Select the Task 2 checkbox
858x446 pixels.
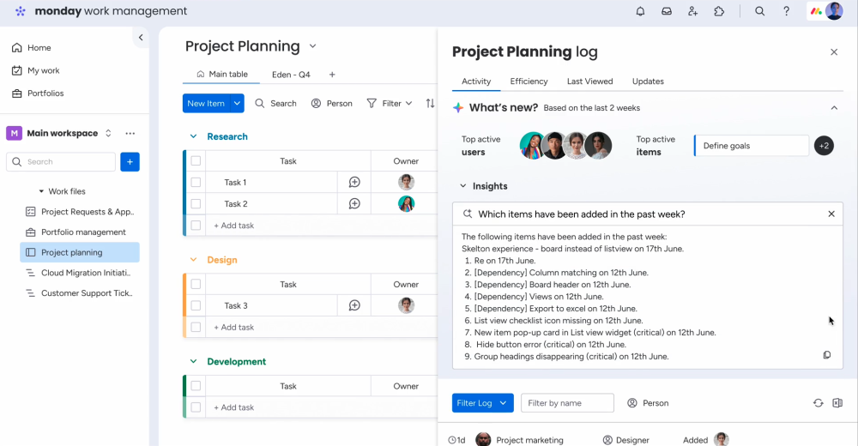point(196,203)
